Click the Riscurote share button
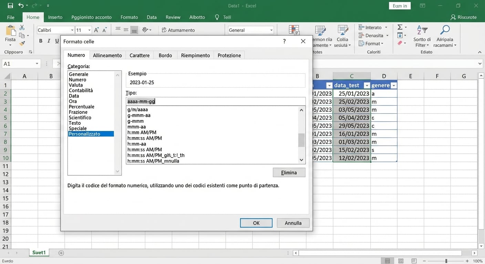The height and width of the screenshot is (264, 485). tap(464, 17)
